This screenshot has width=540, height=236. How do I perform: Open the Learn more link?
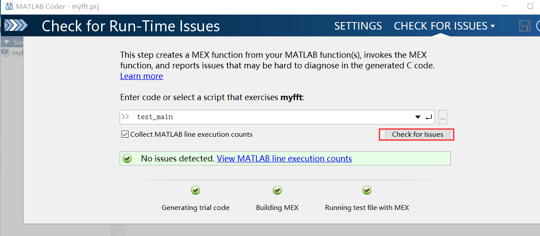(141, 76)
